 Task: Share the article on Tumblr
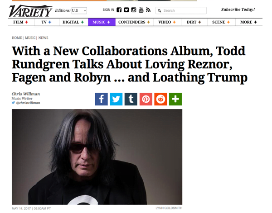[131, 99]
